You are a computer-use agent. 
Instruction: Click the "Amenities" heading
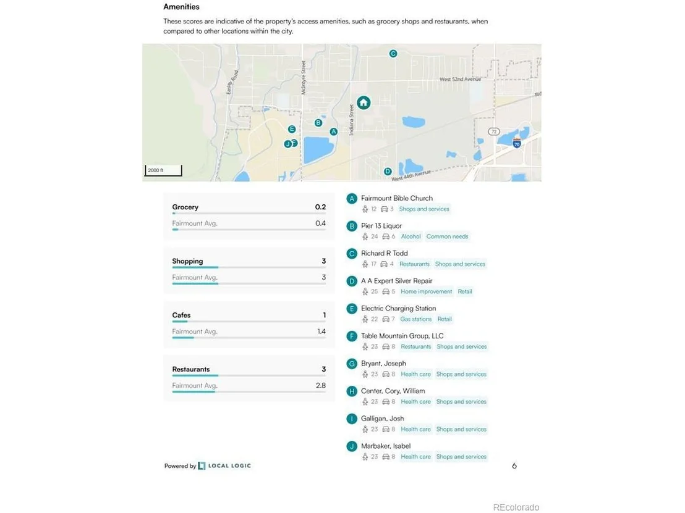pyautogui.click(x=181, y=7)
